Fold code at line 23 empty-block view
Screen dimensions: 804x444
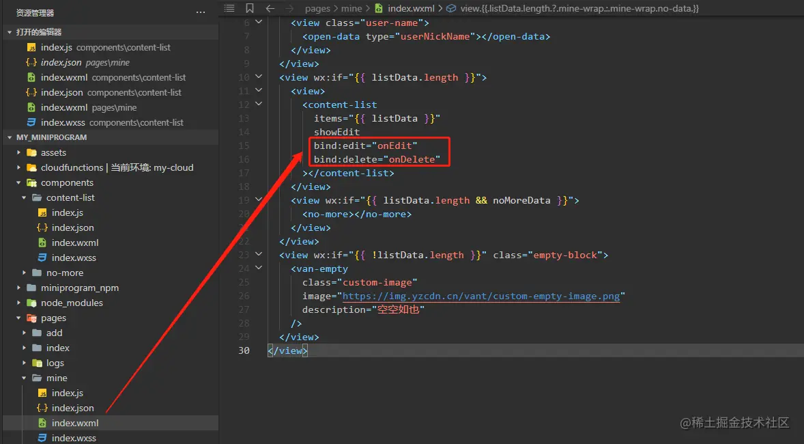[x=259, y=254]
